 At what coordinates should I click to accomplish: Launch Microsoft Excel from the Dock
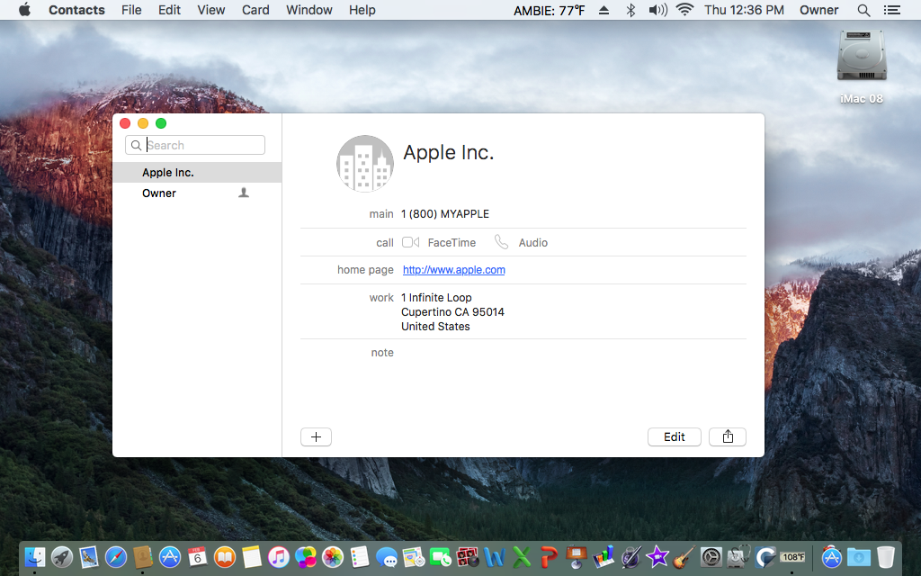pos(522,556)
